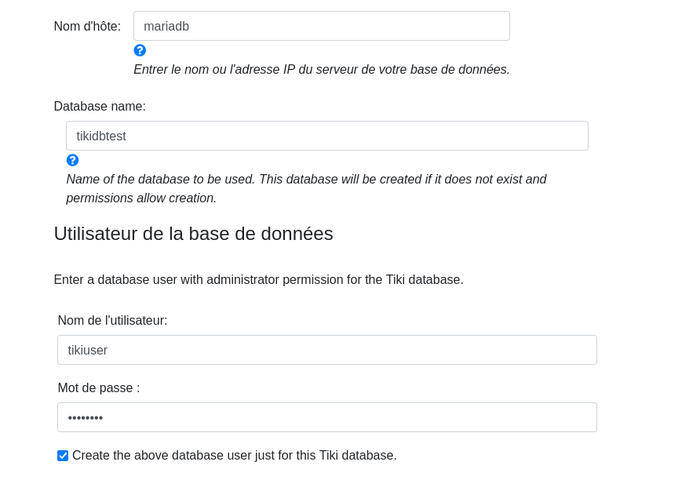Click the masked password dots in the password box
The image size is (700, 480).
(85, 417)
